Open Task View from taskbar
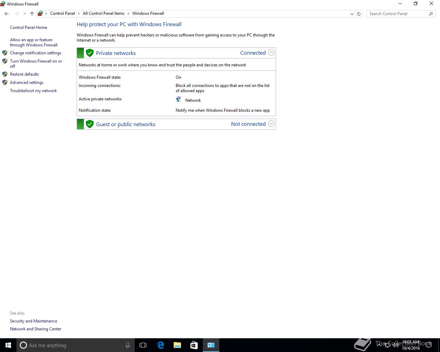440x352 pixels. pos(143,345)
